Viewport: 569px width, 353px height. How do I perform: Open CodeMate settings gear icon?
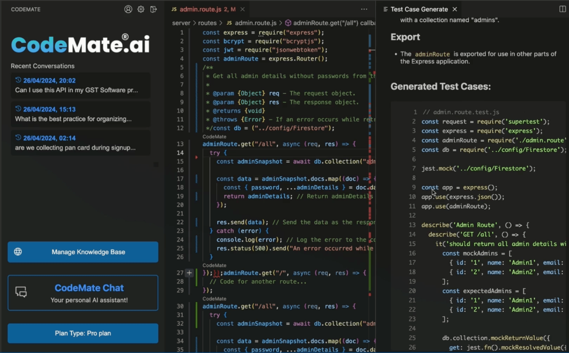(x=141, y=9)
